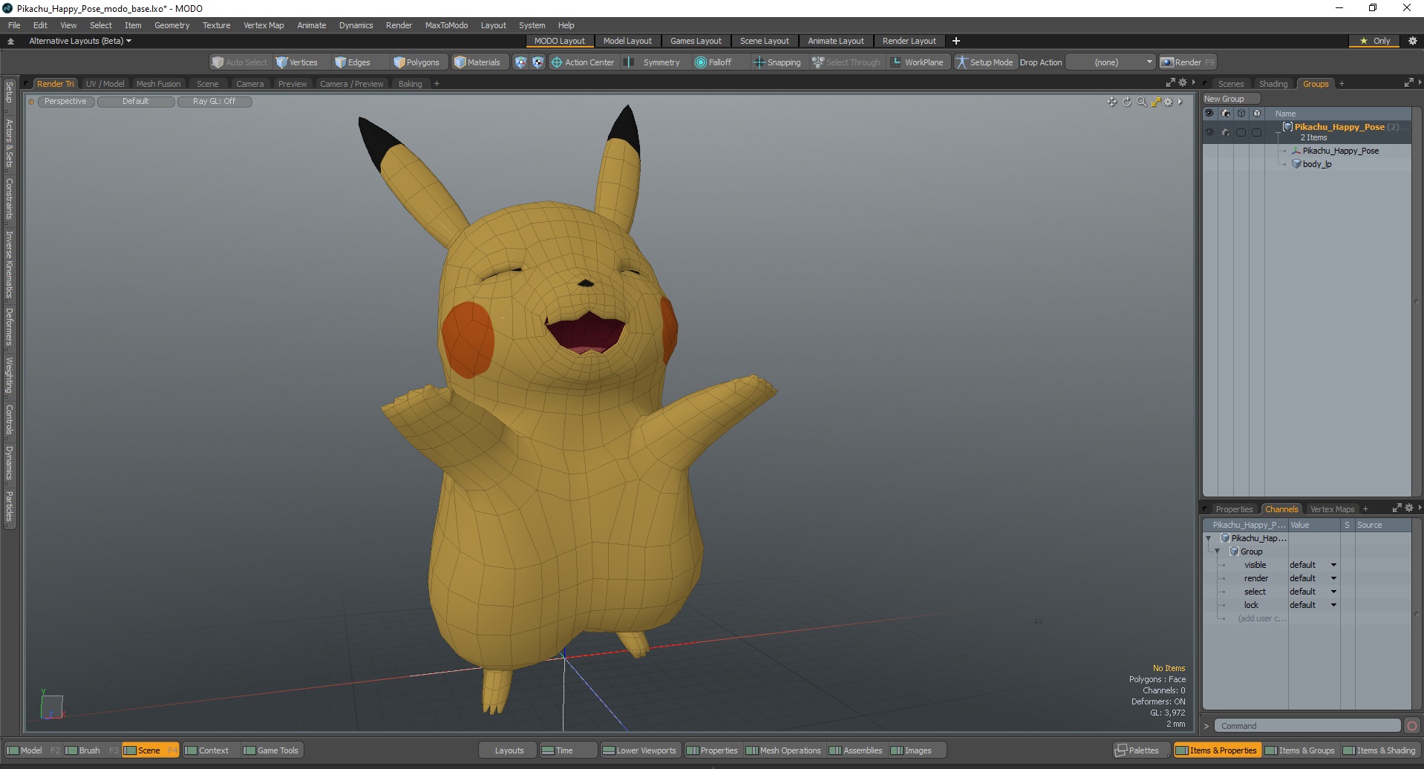This screenshot has width=1424, height=769.
Task: Switch to Polygons selection mode
Action: (x=417, y=62)
